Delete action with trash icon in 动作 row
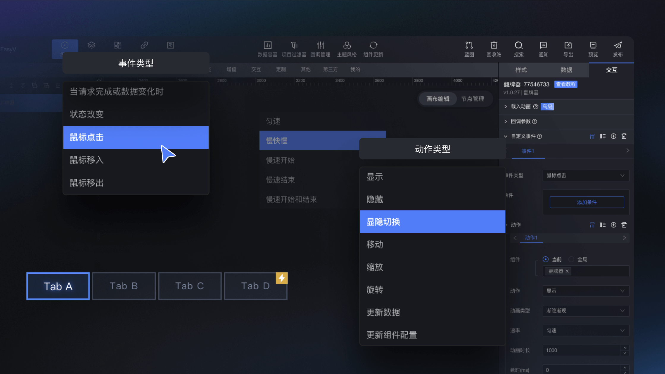This screenshot has width=665, height=374. (624, 225)
